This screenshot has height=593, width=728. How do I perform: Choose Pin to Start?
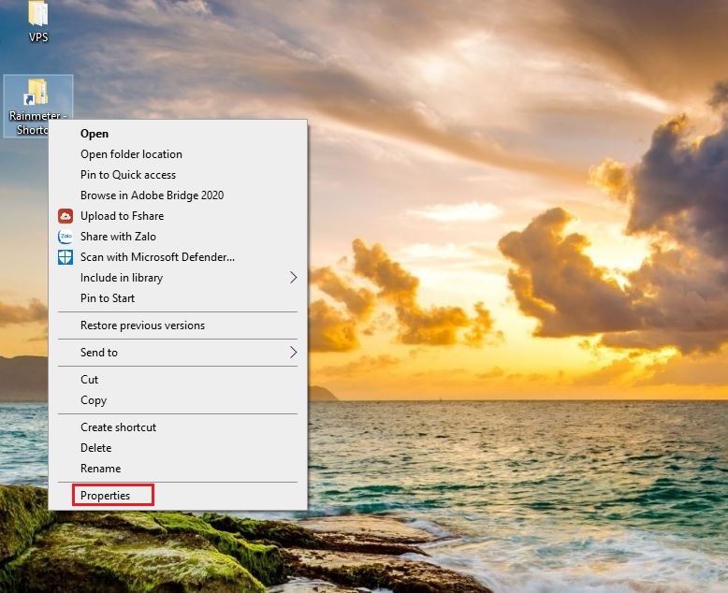(178, 298)
